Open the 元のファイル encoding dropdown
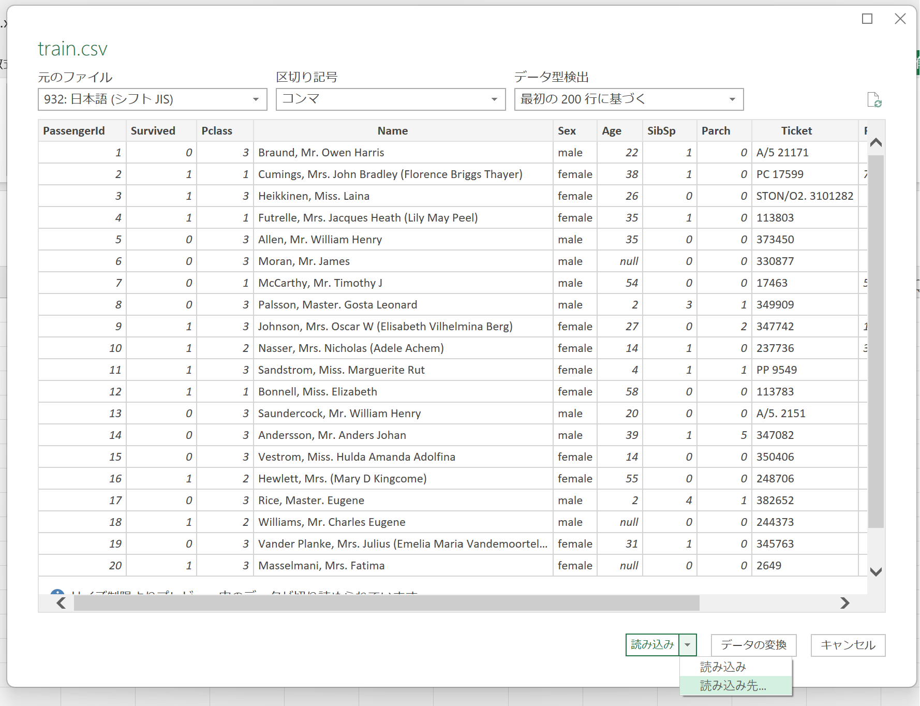 [255, 99]
